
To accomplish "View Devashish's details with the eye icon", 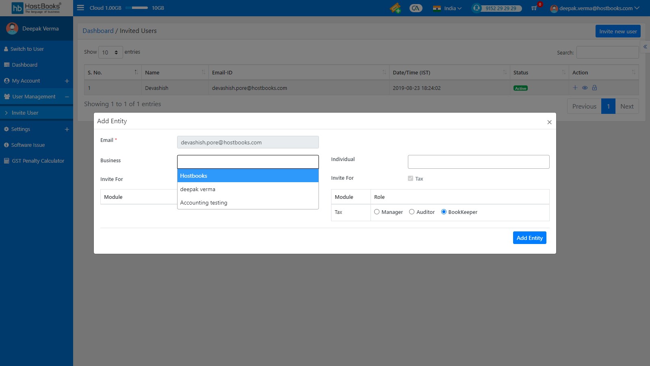I will (585, 88).
